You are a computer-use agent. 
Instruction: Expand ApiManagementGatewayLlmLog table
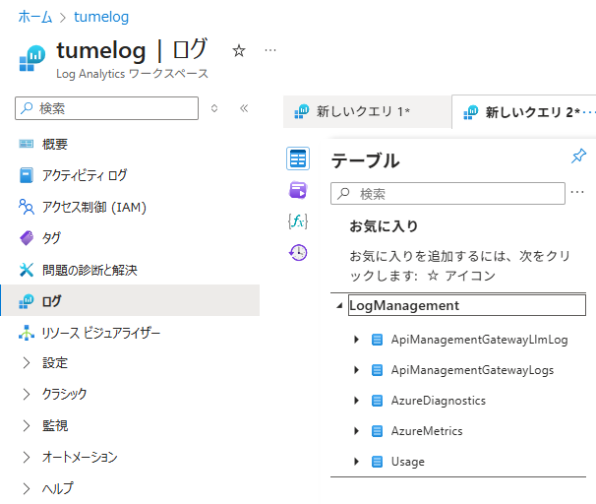pyautogui.click(x=356, y=340)
